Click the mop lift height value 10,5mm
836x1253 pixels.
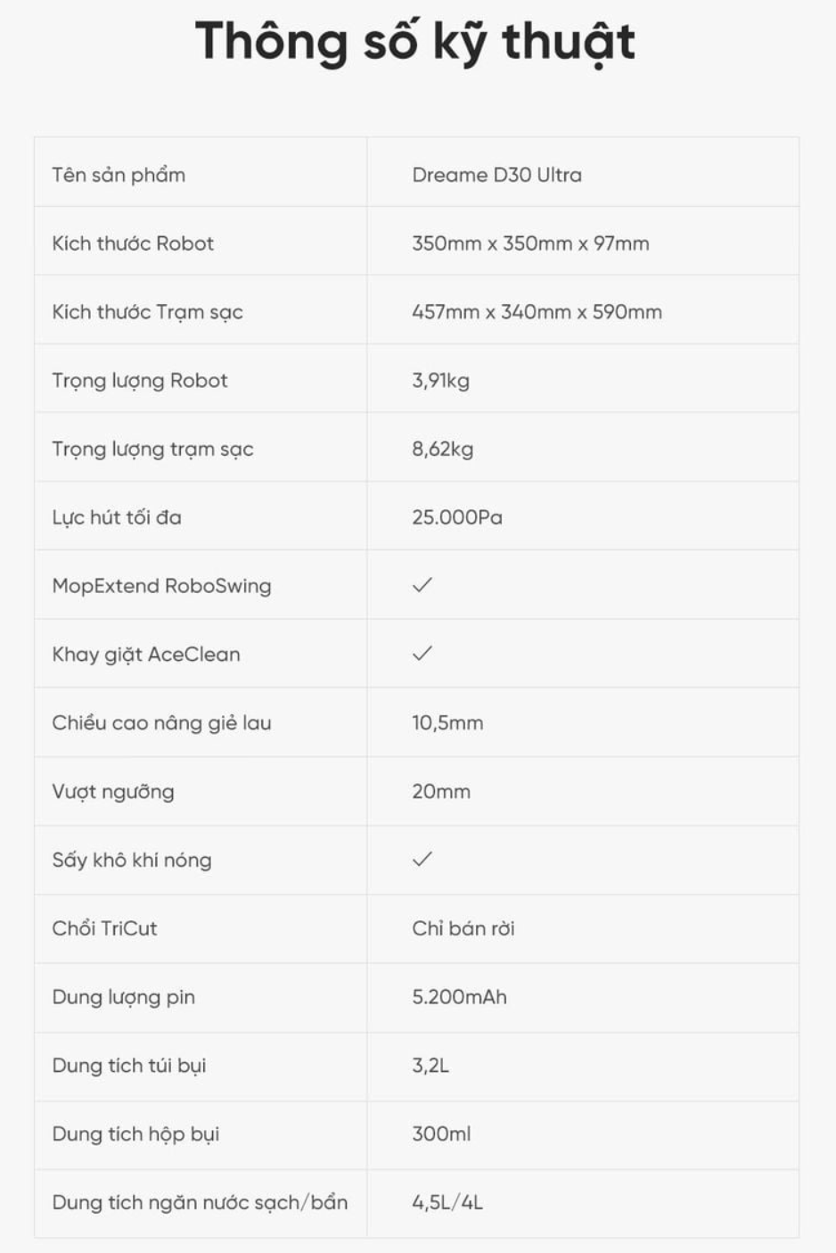click(x=447, y=723)
